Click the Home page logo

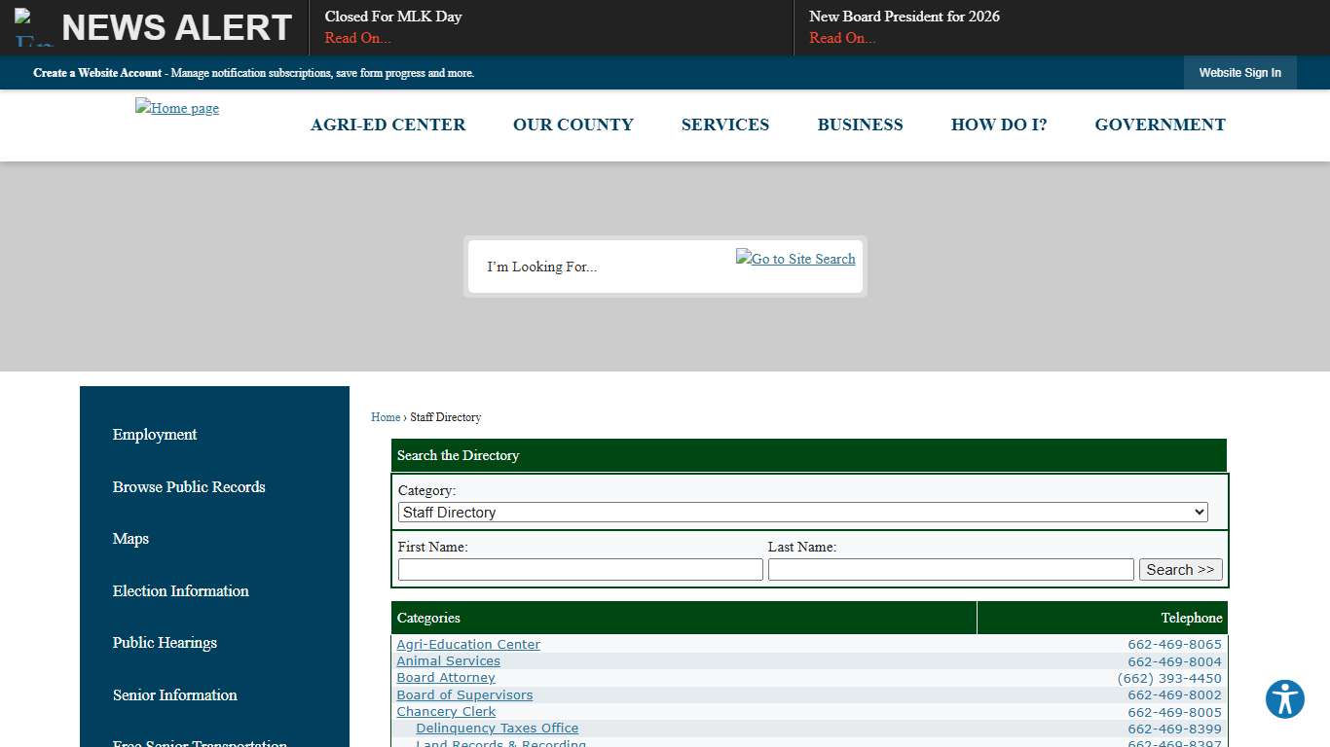click(176, 108)
